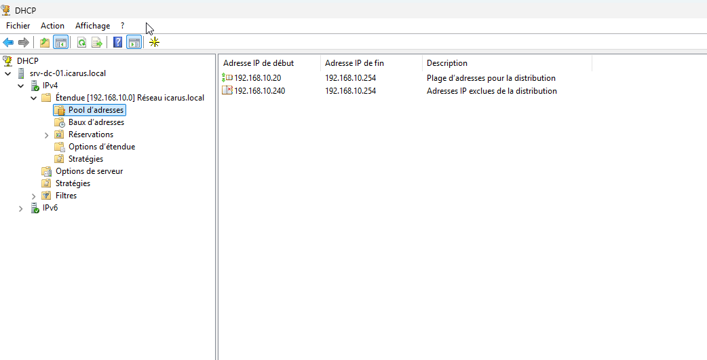Viewport: 707px width, 360px height.
Task: Click the server icon beside srv-dc-01.icarus.local
Action: click(x=21, y=73)
